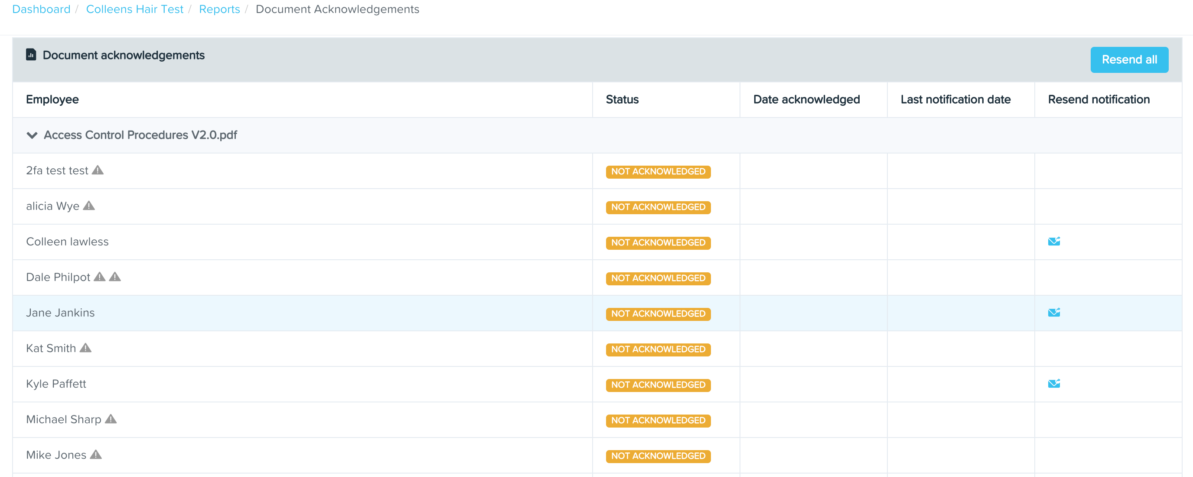This screenshot has height=477, width=1193.
Task: Click the Not Acknowledged badge for Jane Jankins
Action: [658, 314]
